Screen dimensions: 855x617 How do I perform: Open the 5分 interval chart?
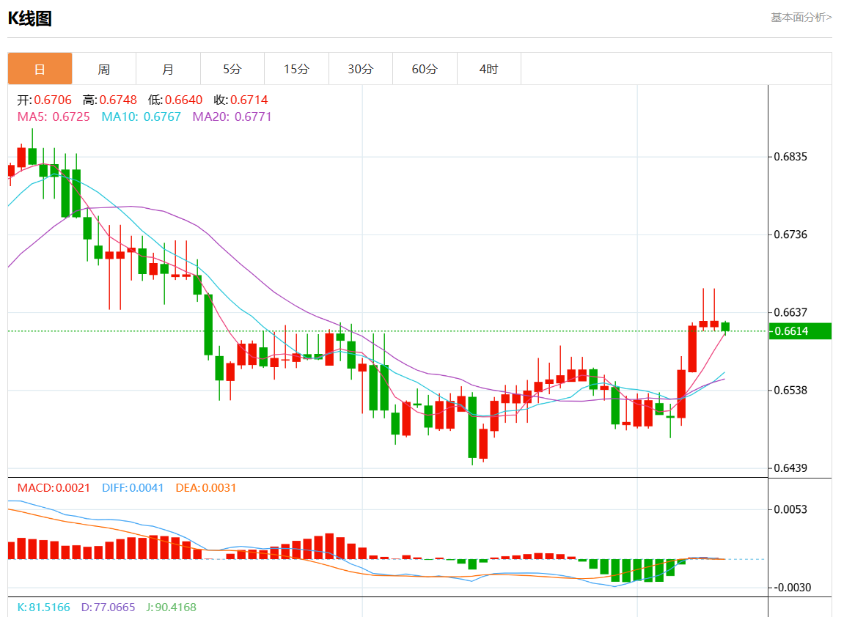click(x=232, y=69)
